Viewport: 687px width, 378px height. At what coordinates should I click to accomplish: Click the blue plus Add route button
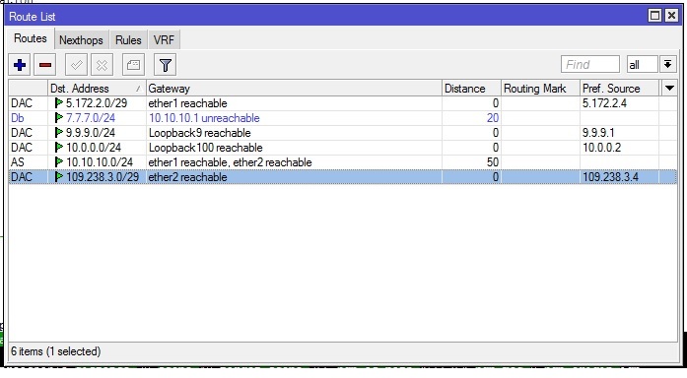[x=20, y=65]
